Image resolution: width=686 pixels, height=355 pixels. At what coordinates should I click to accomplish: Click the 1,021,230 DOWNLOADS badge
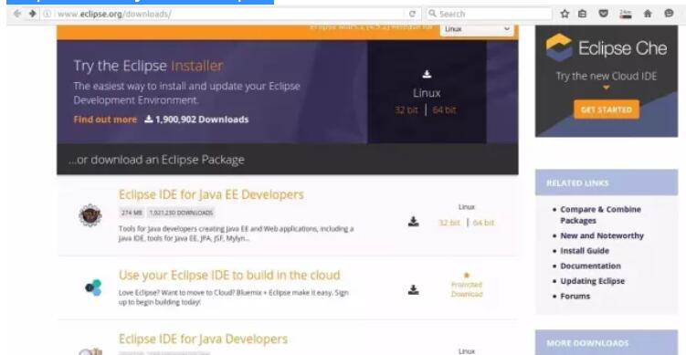coord(181,213)
